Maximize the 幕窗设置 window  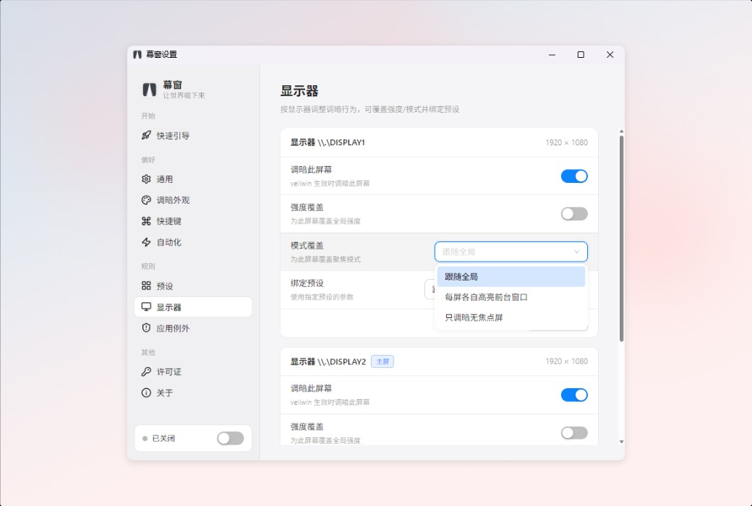pyautogui.click(x=581, y=55)
